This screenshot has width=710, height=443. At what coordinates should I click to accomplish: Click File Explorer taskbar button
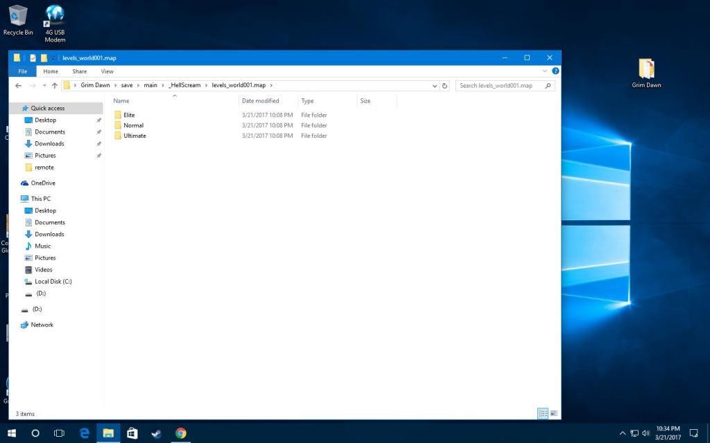(108, 433)
